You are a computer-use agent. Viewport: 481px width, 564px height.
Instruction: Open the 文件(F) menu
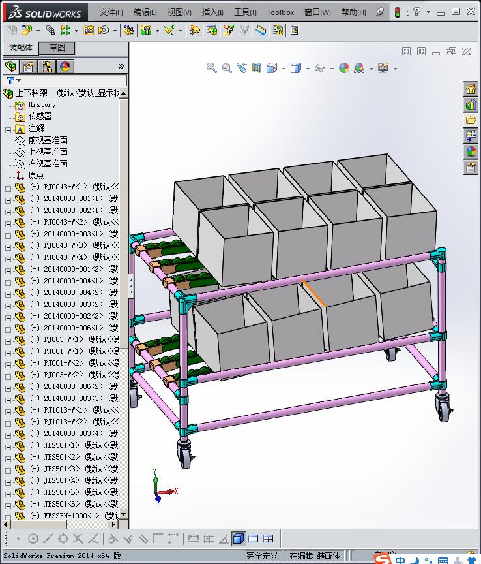tap(111, 12)
